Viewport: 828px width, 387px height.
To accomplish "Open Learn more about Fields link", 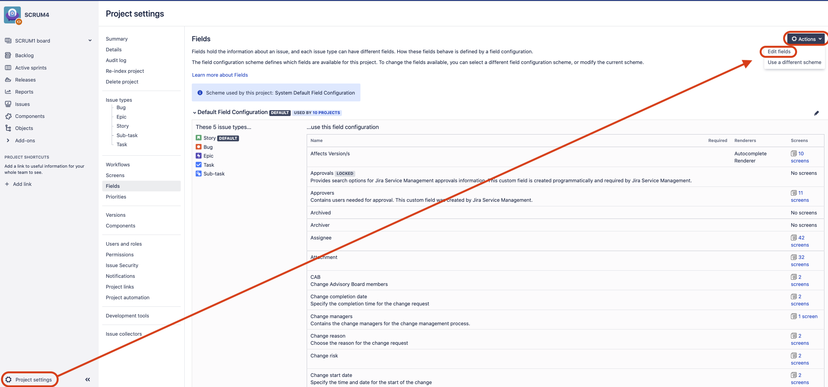I will [220, 75].
